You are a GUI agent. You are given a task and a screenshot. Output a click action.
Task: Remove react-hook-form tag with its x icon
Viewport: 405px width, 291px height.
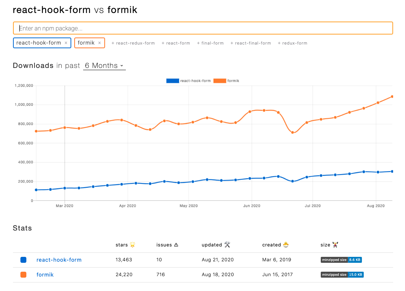click(66, 43)
